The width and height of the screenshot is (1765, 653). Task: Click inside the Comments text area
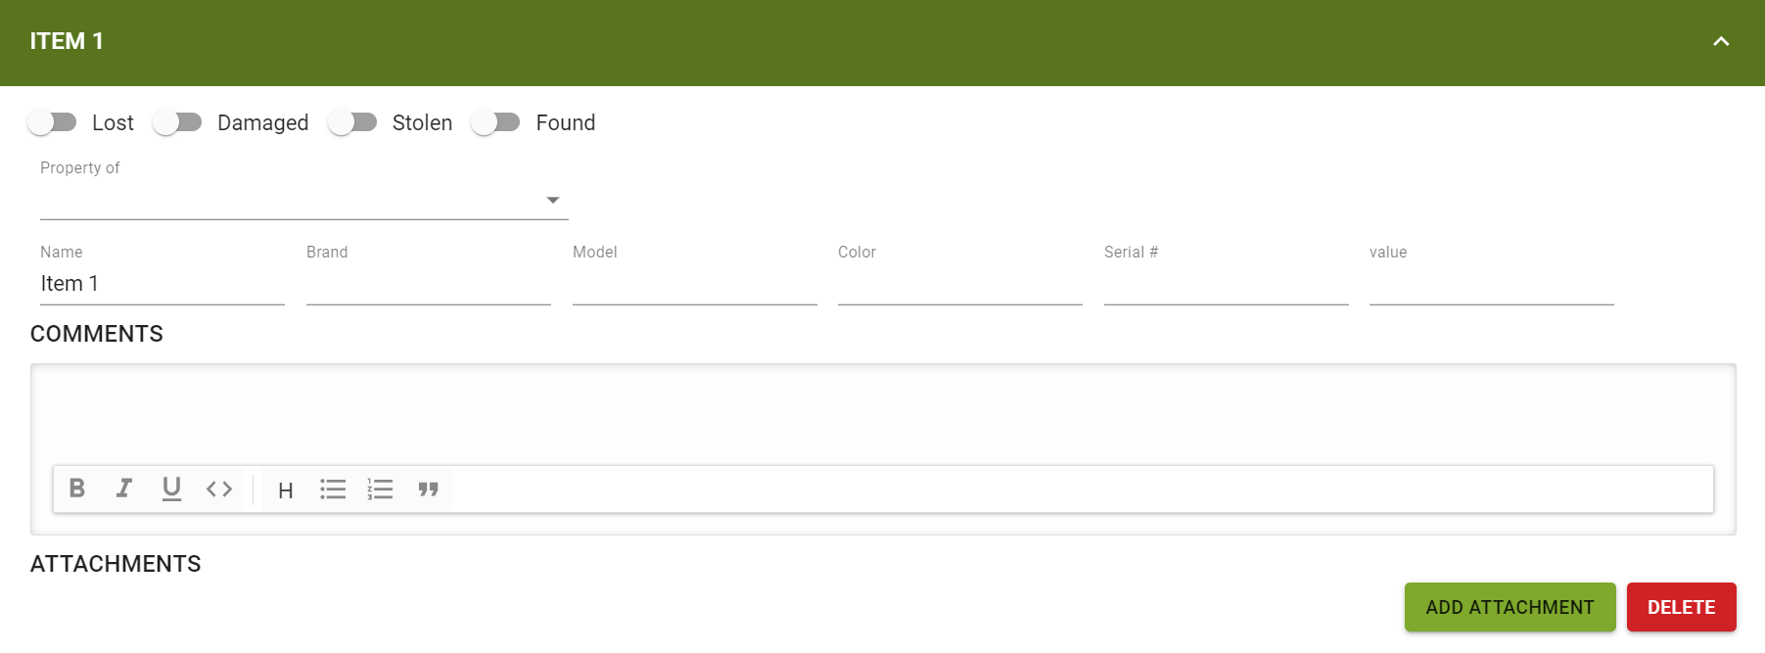pos(882,413)
